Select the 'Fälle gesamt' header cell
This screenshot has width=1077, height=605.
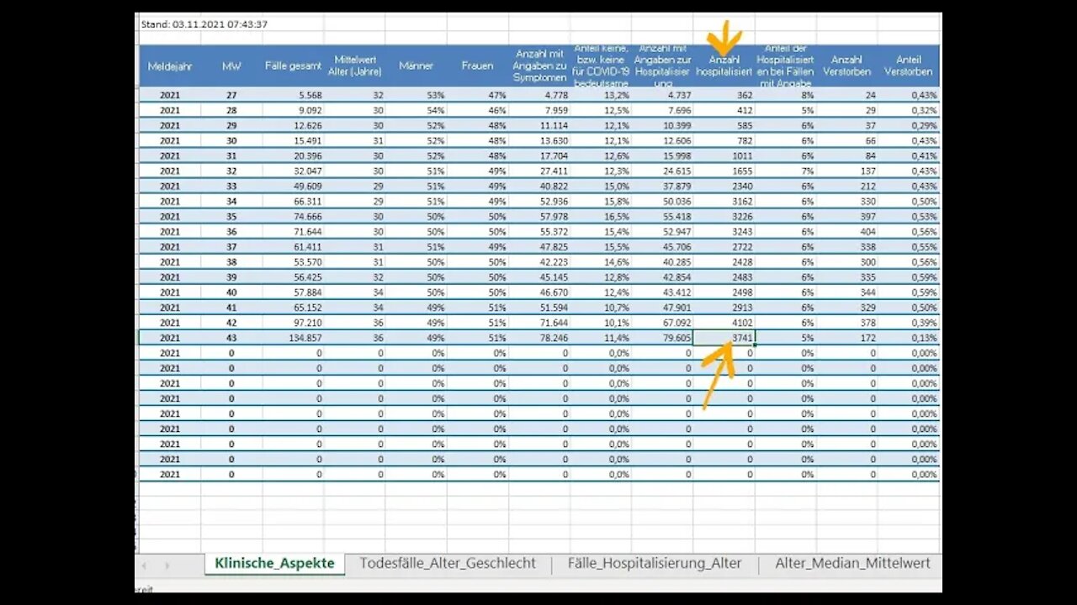point(293,66)
